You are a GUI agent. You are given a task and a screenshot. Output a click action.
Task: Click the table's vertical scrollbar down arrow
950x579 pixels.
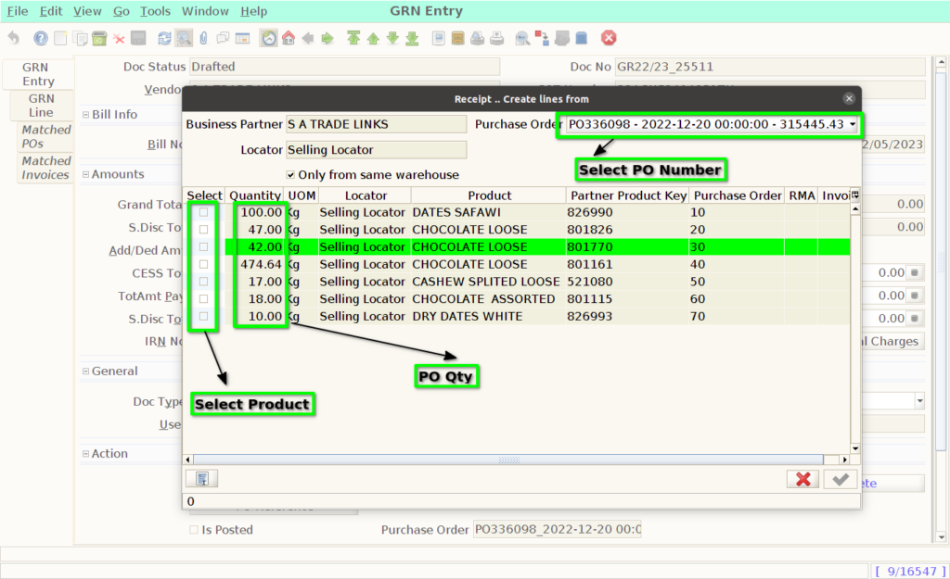click(855, 448)
